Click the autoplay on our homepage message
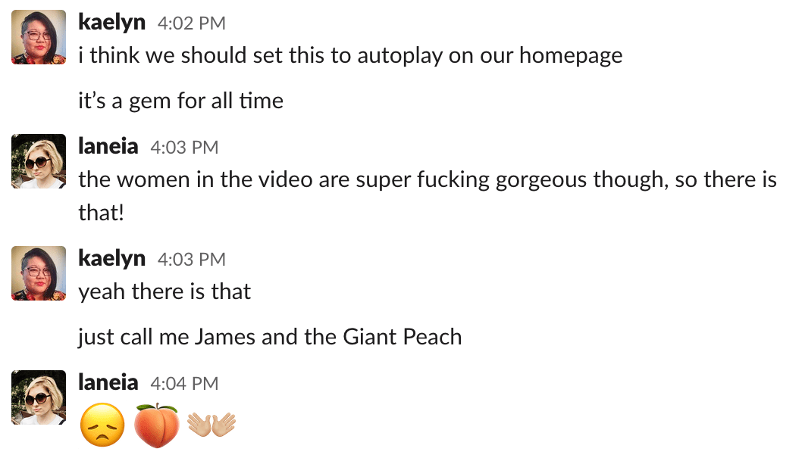802x458 pixels. [350, 56]
